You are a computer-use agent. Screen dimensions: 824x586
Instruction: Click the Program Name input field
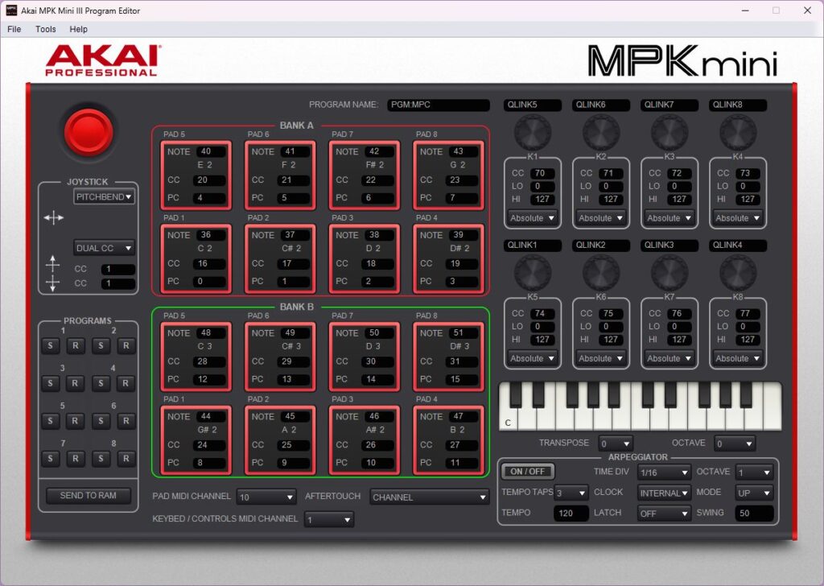[x=437, y=105]
